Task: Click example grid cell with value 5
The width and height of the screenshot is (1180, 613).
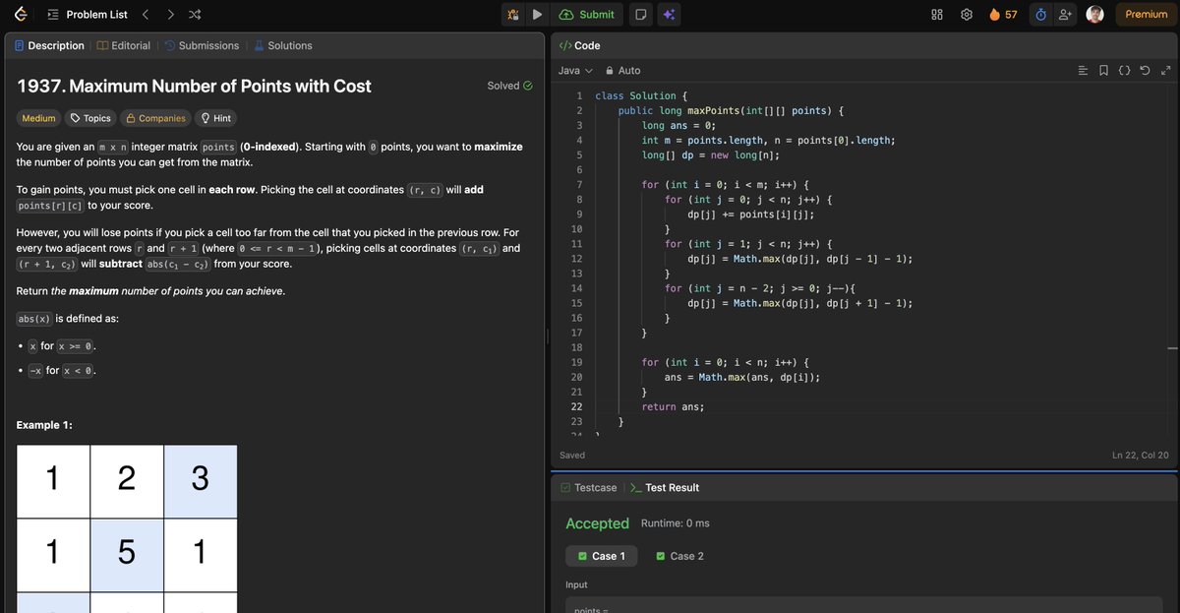Action: pos(127,555)
